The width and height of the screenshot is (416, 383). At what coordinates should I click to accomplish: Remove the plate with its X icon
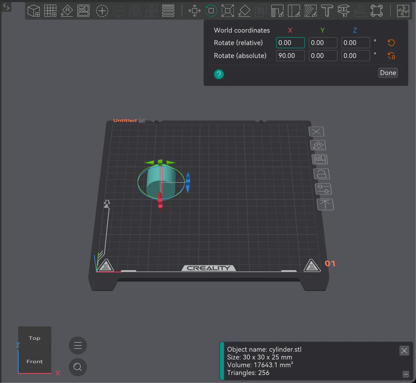point(316,131)
